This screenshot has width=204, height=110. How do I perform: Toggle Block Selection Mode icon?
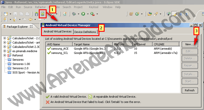pos(181,14)
